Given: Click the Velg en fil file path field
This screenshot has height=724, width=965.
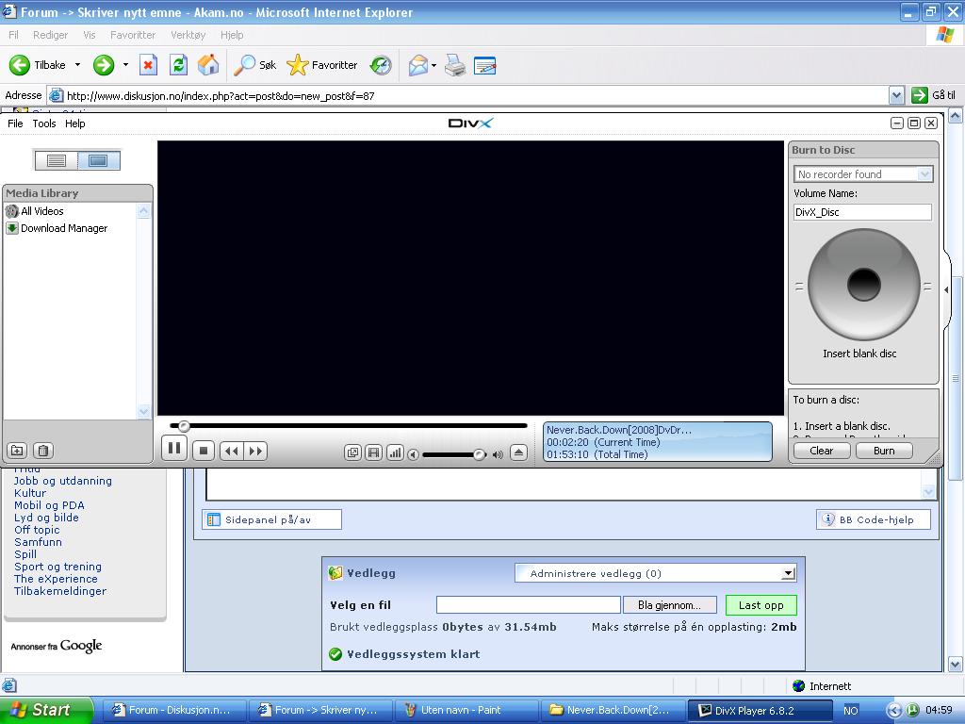Looking at the screenshot, I should click(528, 605).
